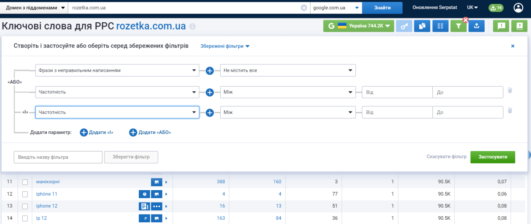Click Скасувати фільтр link

coord(447,157)
